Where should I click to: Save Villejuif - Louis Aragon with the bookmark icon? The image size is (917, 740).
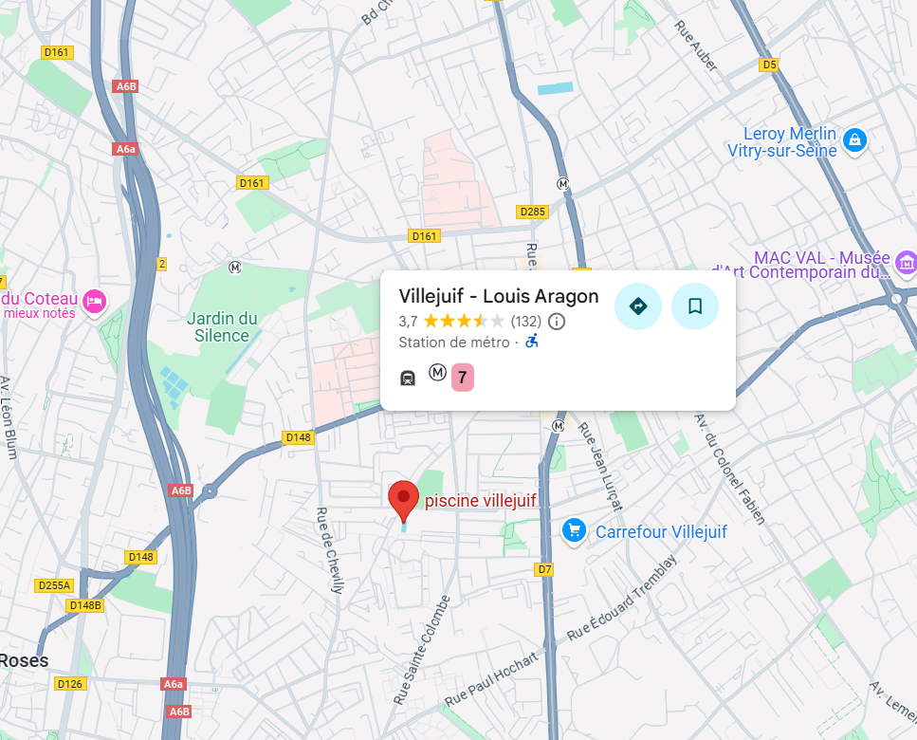coord(695,305)
